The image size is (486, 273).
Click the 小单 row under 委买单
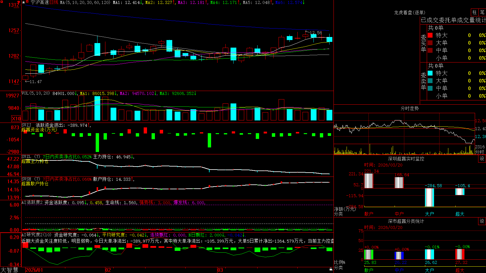tap(457, 58)
